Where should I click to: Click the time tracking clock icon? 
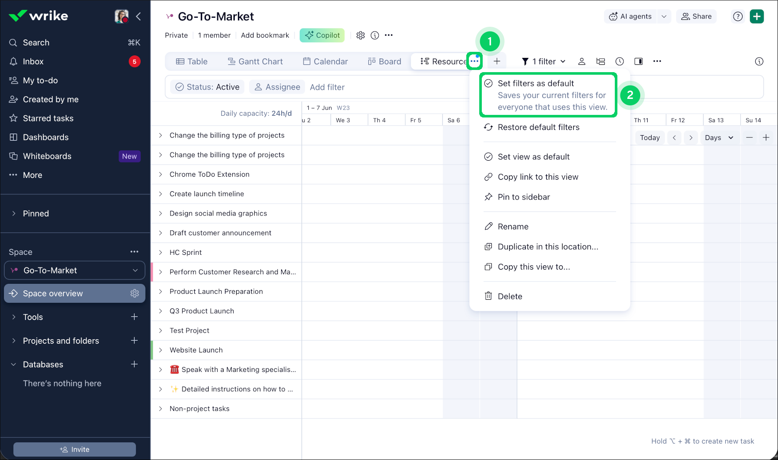[620, 61]
